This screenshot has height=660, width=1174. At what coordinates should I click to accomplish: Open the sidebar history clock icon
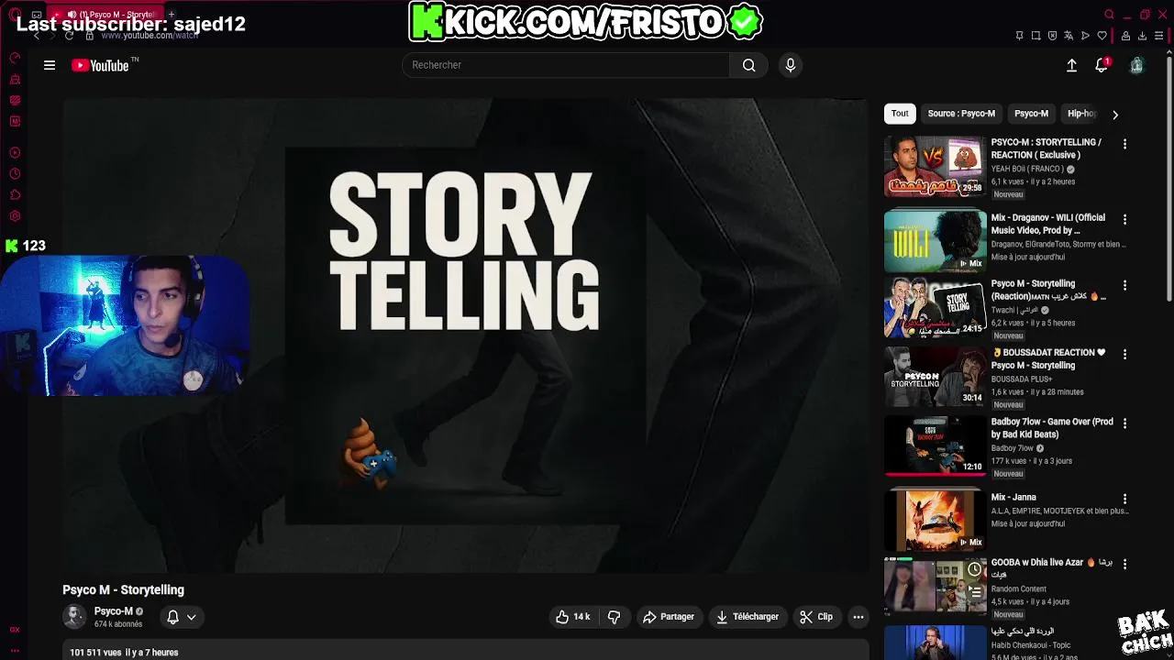click(x=15, y=174)
